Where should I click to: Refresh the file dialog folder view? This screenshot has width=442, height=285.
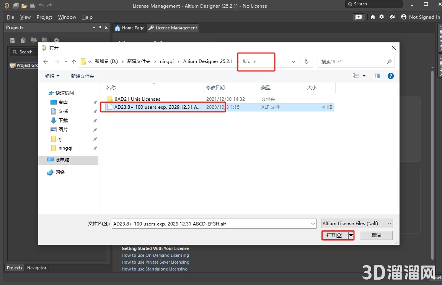tap(307, 61)
